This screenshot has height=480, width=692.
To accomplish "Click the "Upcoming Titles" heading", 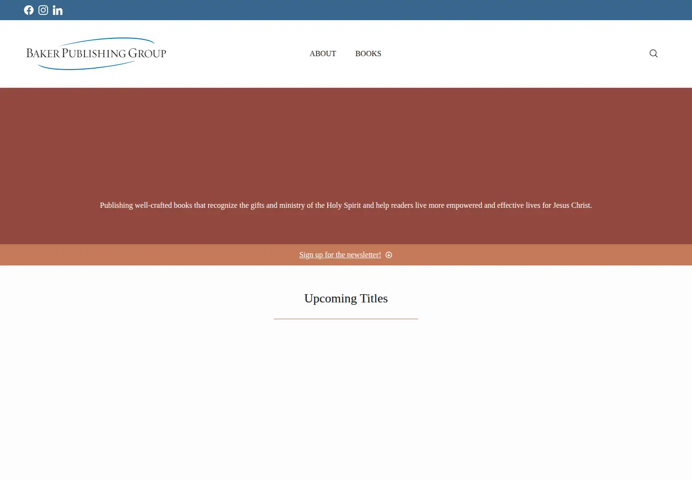I will (346, 299).
